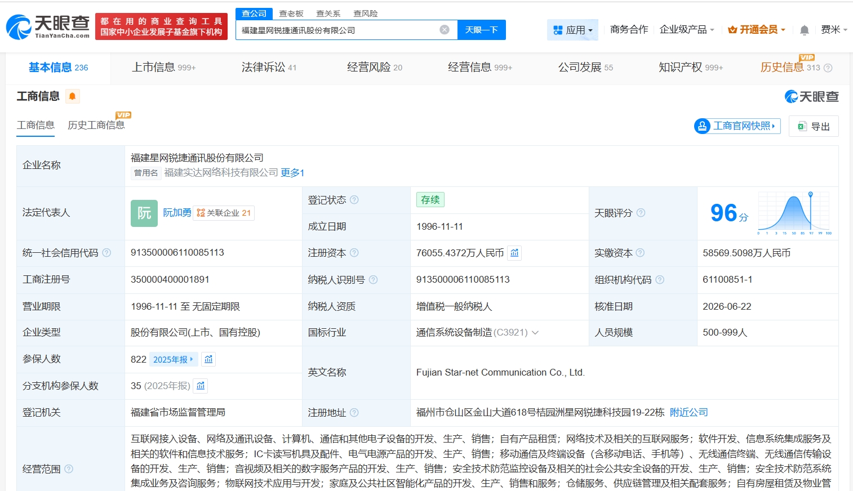Image resolution: width=853 pixels, height=491 pixels.
Task: Open the 历史工商信息 sub-tab
Action: pyautogui.click(x=96, y=125)
